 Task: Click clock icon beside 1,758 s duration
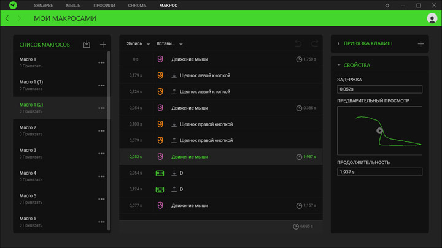click(x=299, y=59)
